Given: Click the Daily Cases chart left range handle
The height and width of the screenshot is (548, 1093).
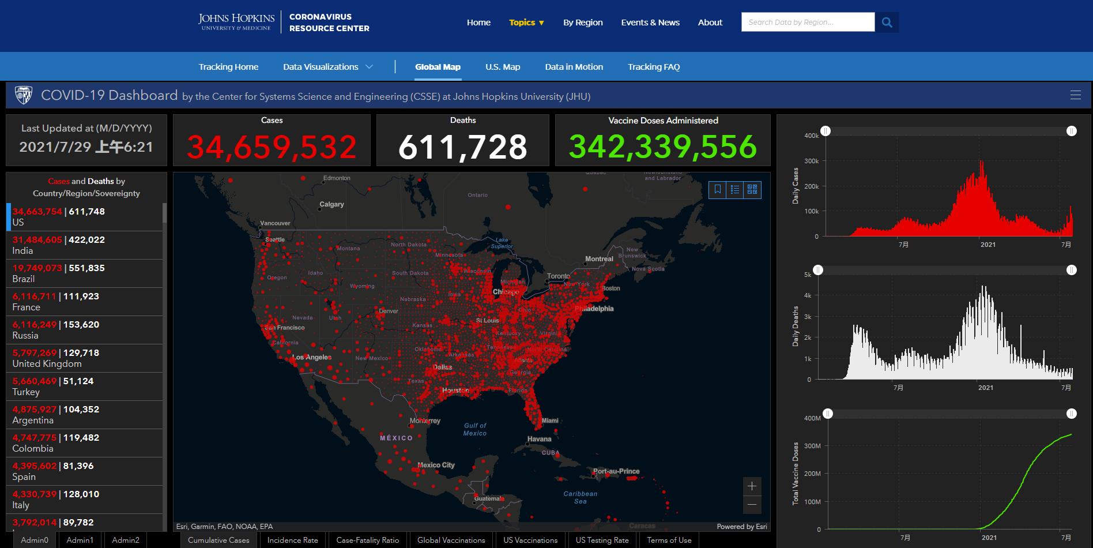Looking at the screenshot, I should 826,131.
